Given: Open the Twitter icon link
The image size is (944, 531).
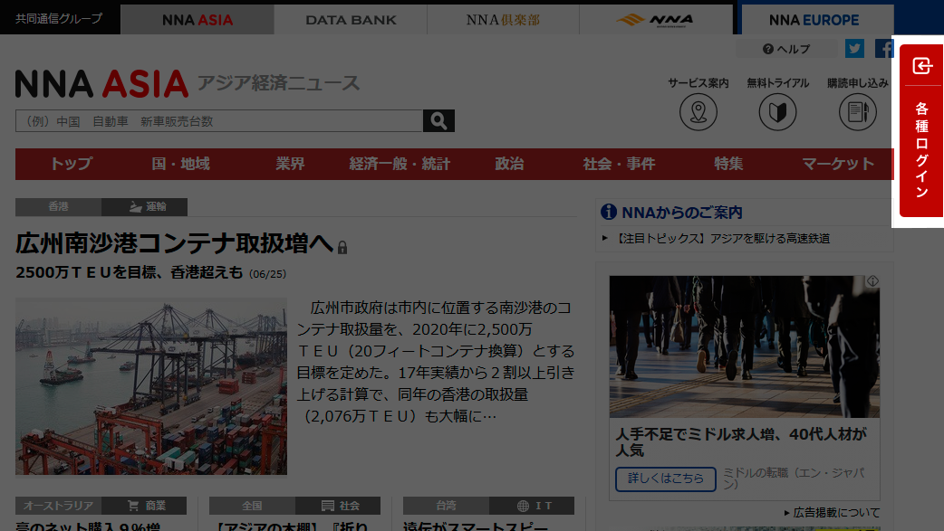Looking at the screenshot, I should click(854, 49).
